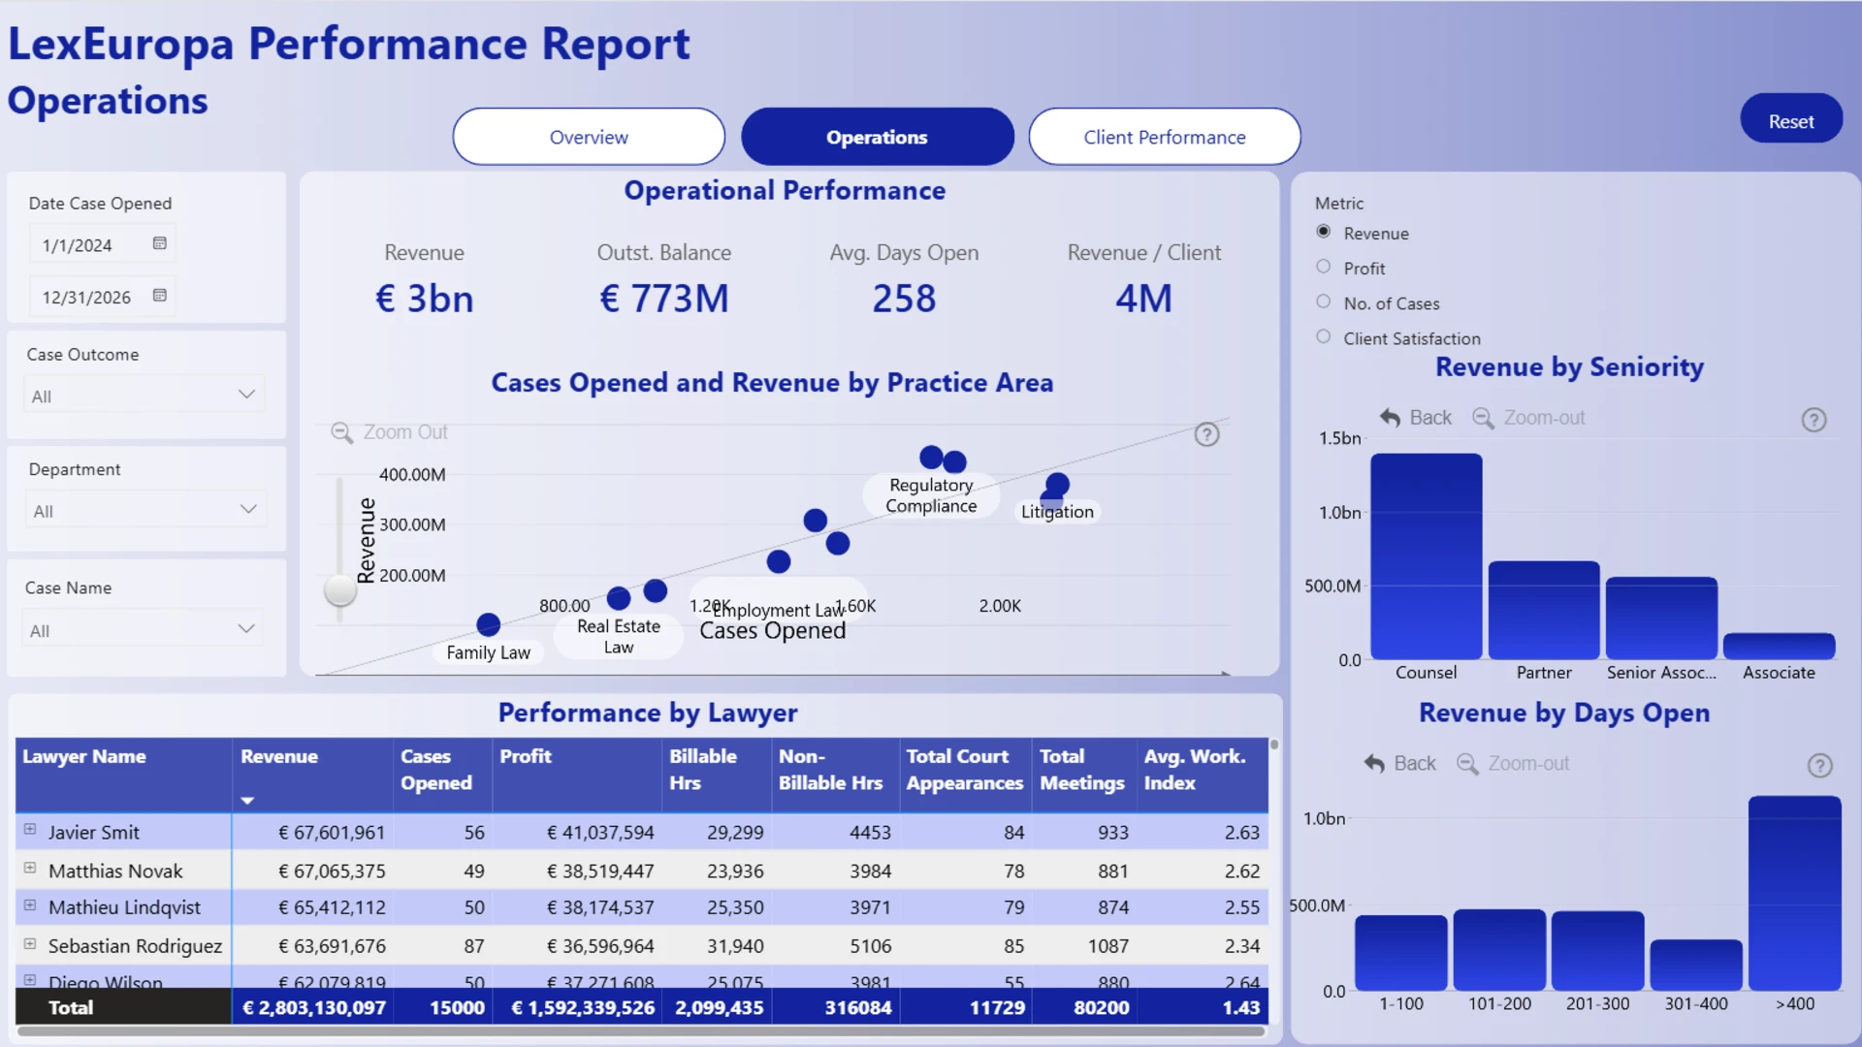Viewport: 1862px width, 1047px height.
Task: Open the start date calendar picker icon
Action: pyautogui.click(x=160, y=243)
